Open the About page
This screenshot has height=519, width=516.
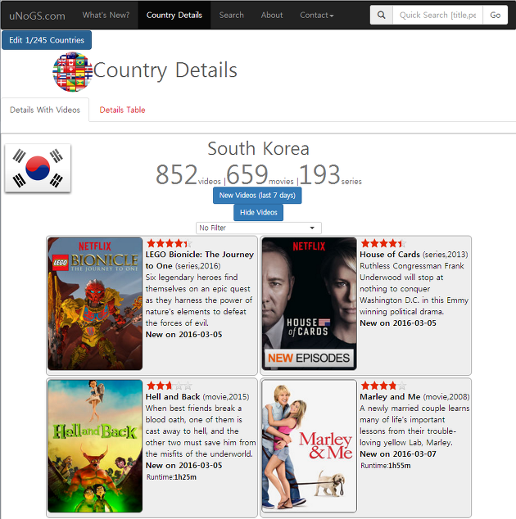[272, 16]
